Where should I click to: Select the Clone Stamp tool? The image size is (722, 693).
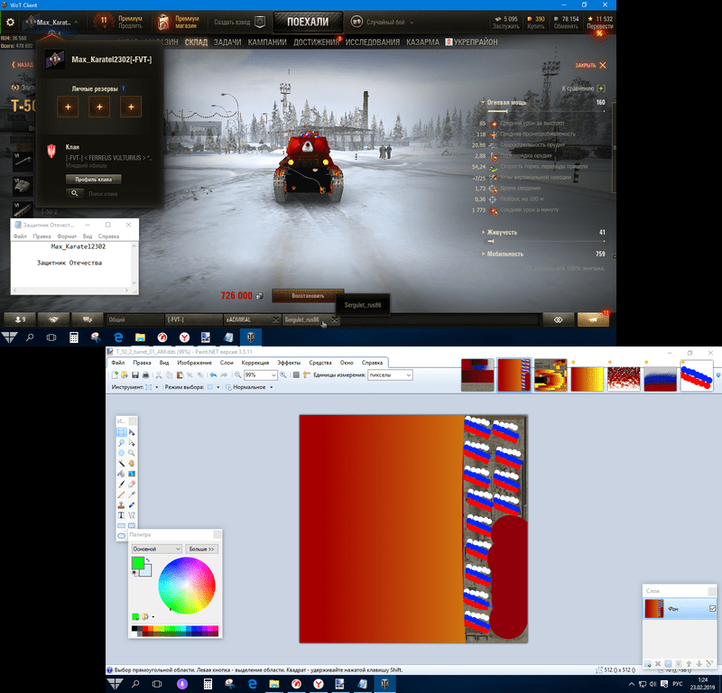(x=121, y=505)
